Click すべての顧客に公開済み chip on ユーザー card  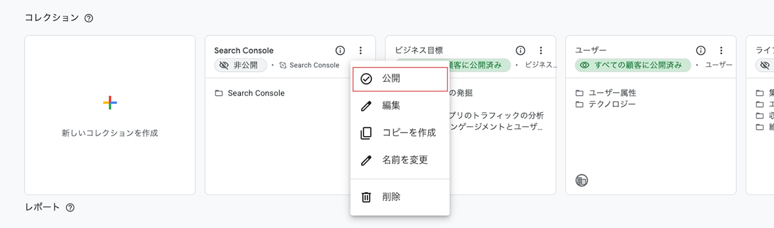(x=633, y=65)
